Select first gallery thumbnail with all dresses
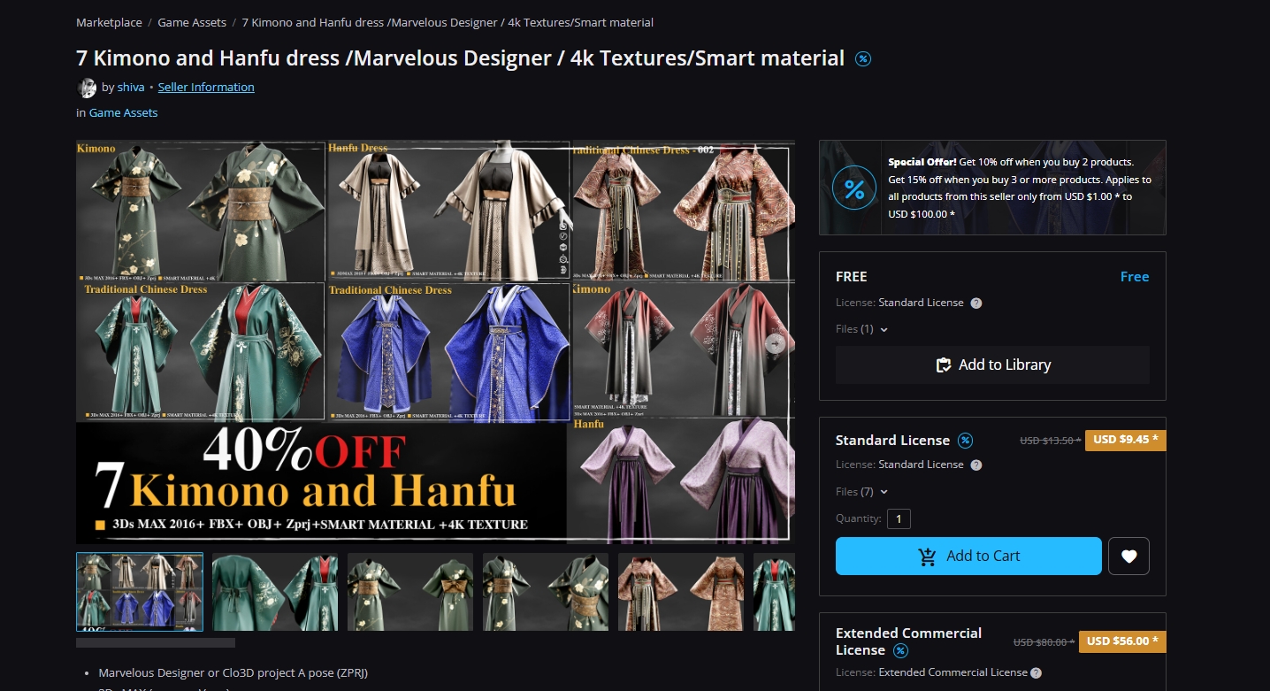Viewport: 1270px width, 691px height. click(140, 592)
